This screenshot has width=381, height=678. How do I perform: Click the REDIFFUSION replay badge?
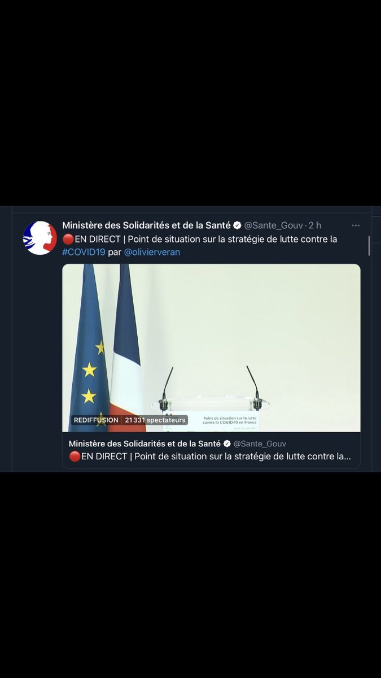(95, 420)
